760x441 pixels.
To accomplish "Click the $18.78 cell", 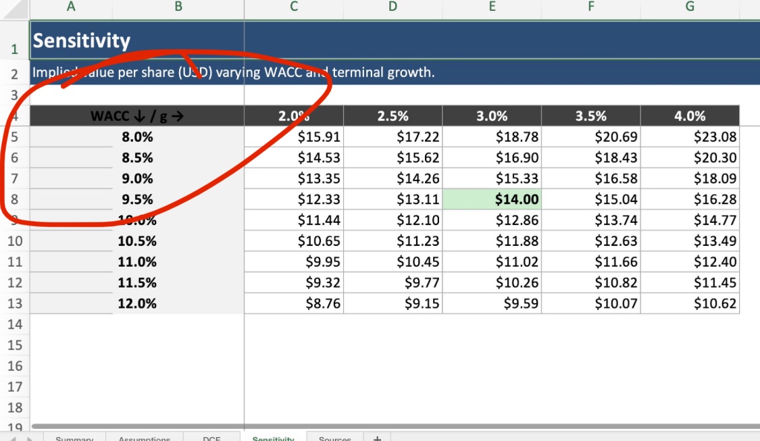I will [492, 136].
